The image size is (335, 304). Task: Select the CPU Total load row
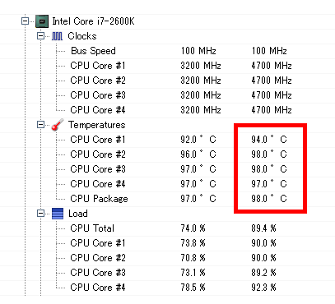tap(167, 228)
